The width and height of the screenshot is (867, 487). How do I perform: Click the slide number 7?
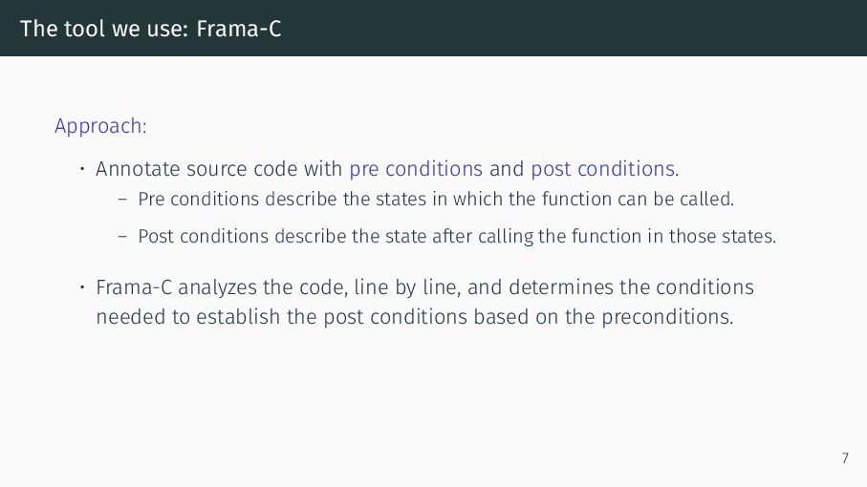tap(845, 458)
